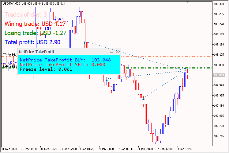Minimize the NetPrice TakeProfit panel
Viewport: 229px width, 153px height.
[111, 52]
